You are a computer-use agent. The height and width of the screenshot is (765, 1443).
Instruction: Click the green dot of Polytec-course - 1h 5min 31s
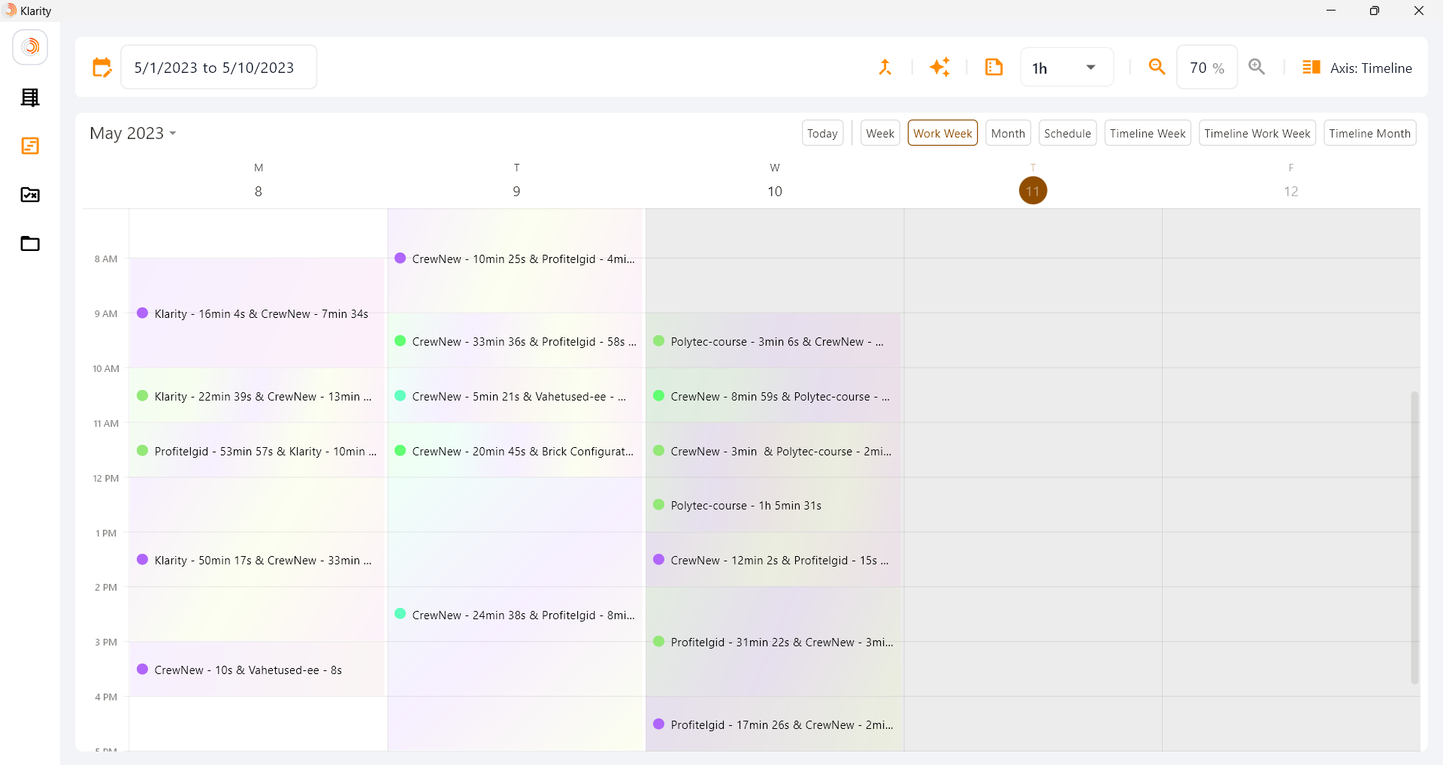[658, 504]
